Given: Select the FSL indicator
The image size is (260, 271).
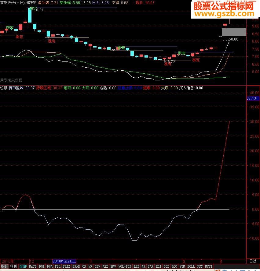Looking at the screenshot, I should (x=57, y=266).
